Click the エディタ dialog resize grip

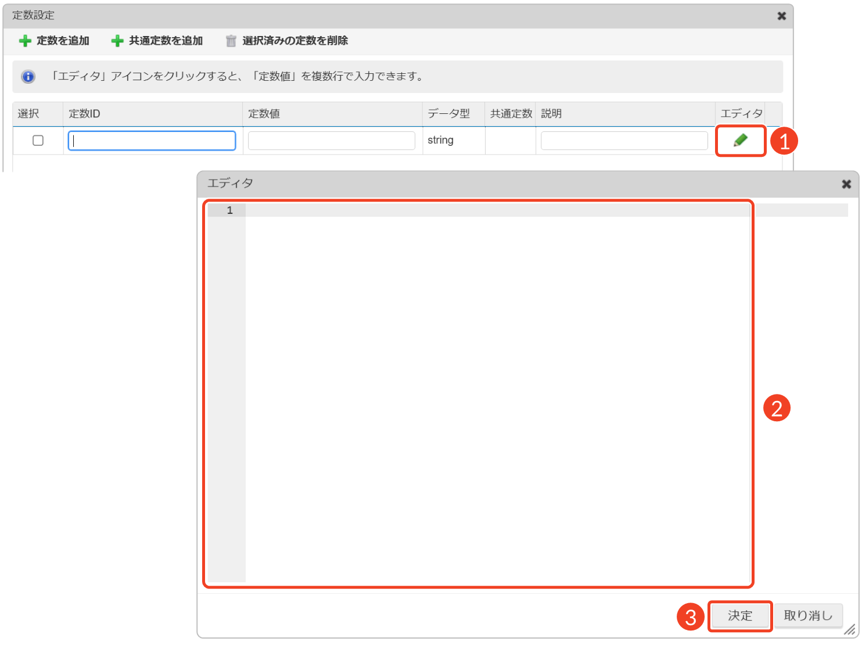point(850,630)
